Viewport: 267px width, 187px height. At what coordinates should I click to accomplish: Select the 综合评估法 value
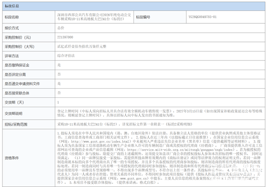click(x=66, y=56)
